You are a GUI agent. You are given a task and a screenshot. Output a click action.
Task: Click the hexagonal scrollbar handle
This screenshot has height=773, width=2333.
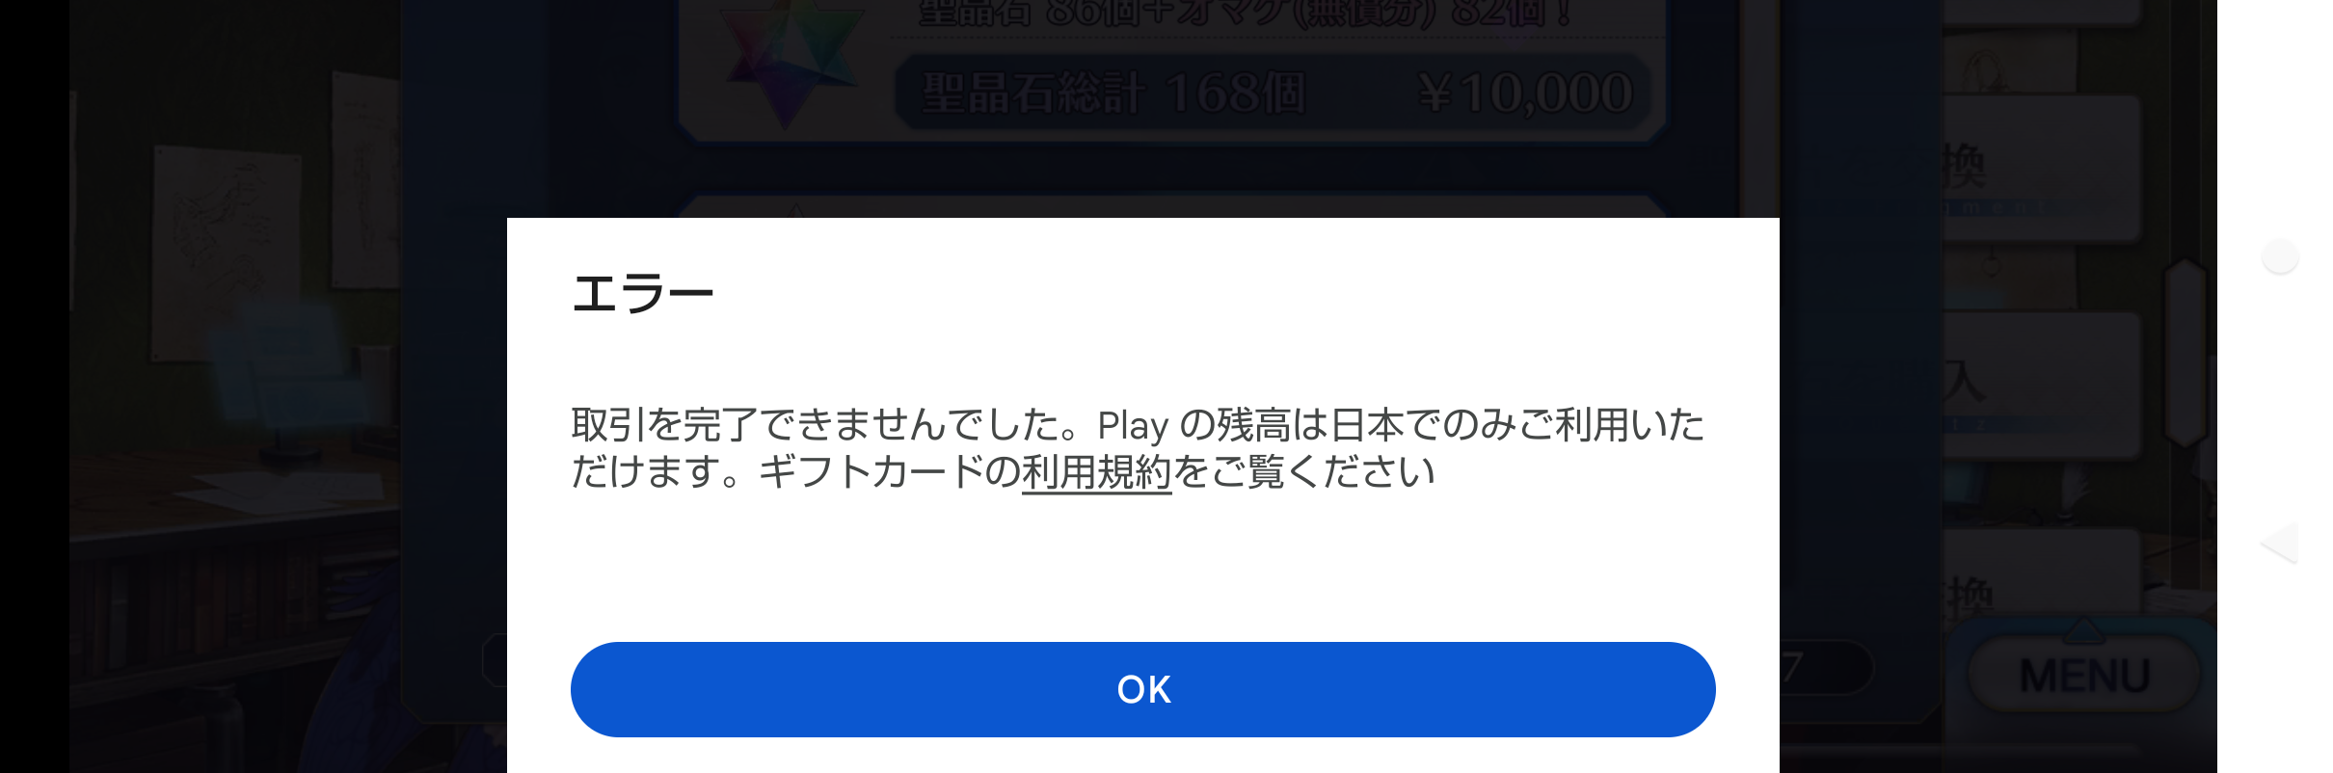tap(2186, 352)
